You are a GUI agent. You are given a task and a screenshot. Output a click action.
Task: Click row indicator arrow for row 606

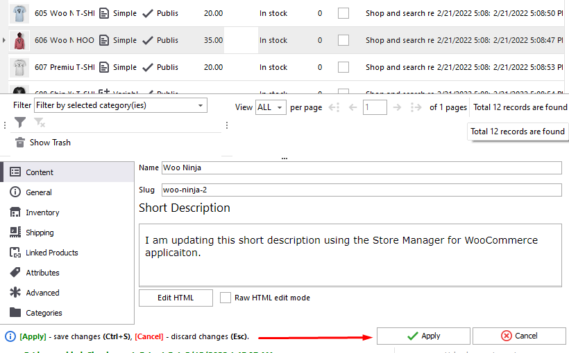[x=4, y=40]
